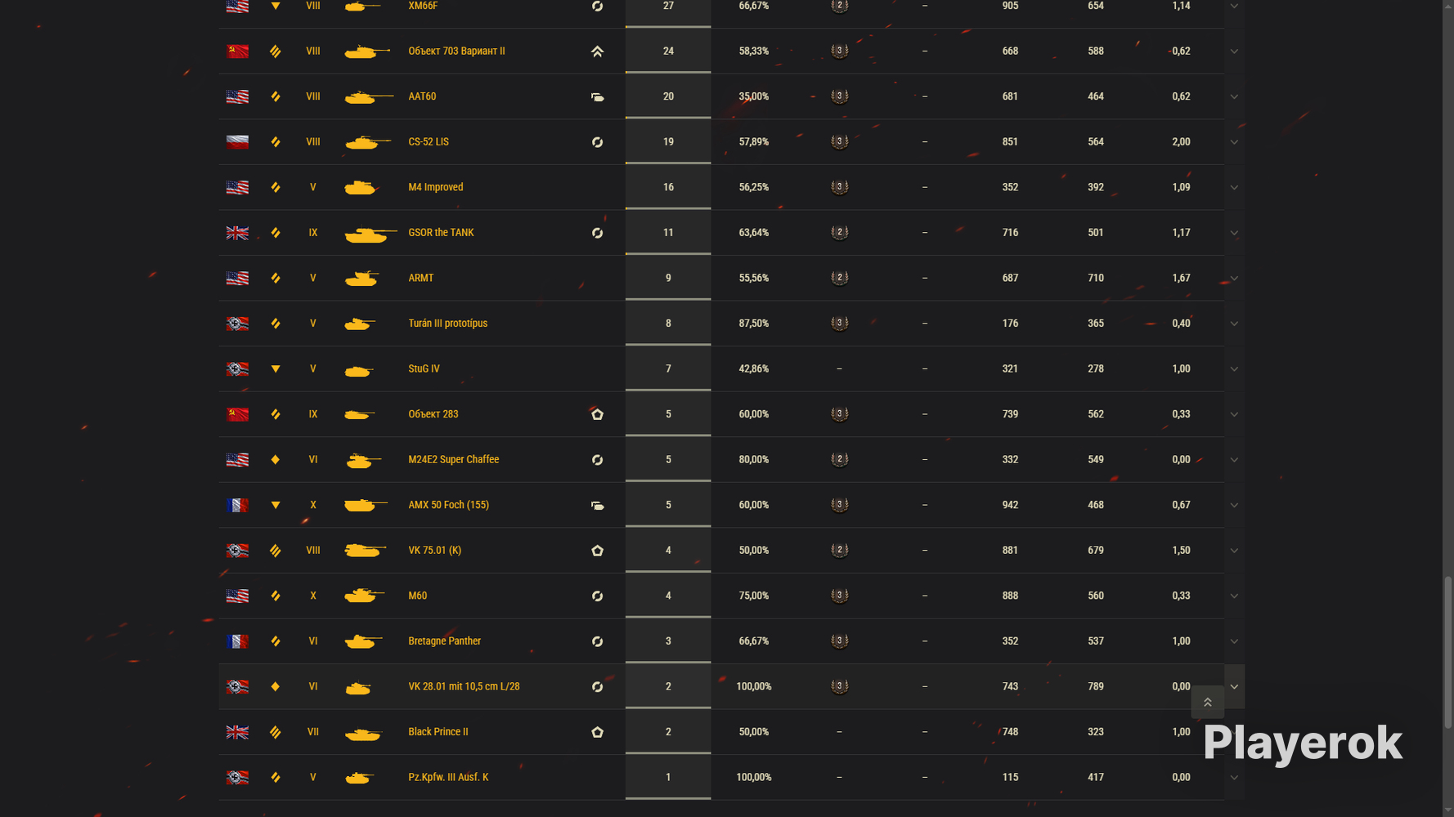Open the Bretagne Panther tank link

445,641
